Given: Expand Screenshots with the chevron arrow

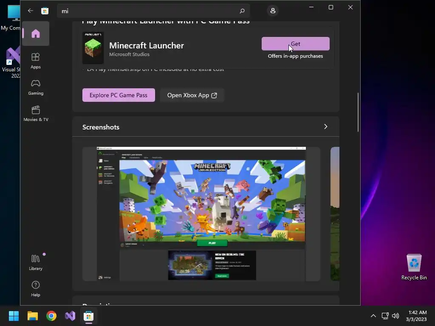Looking at the screenshot, I should pos(326,126).
